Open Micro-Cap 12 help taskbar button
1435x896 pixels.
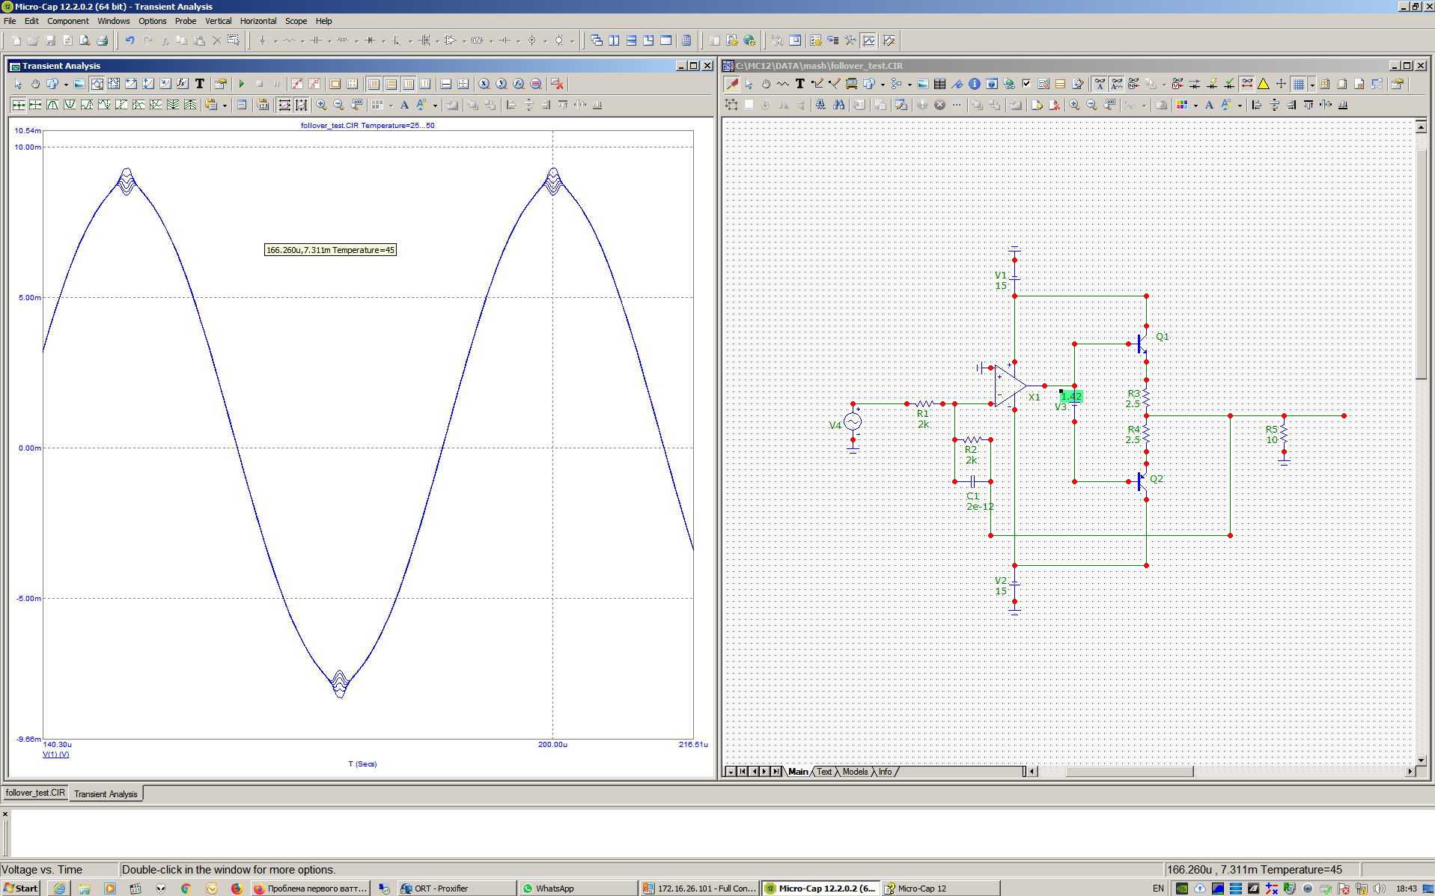940,889
